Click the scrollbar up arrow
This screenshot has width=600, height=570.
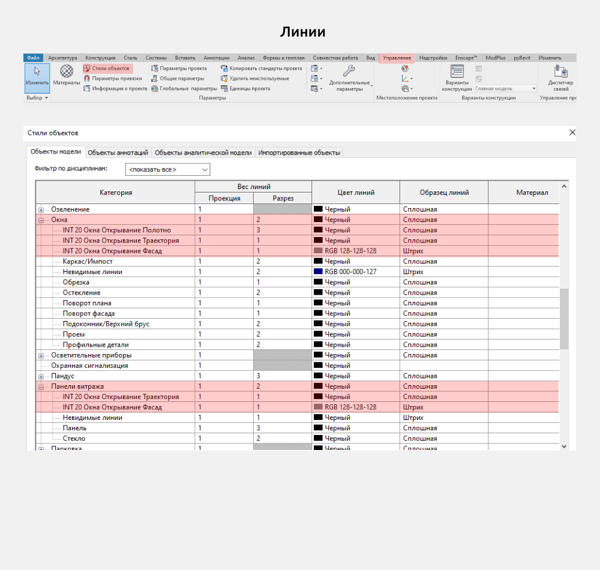pos(563,187)
